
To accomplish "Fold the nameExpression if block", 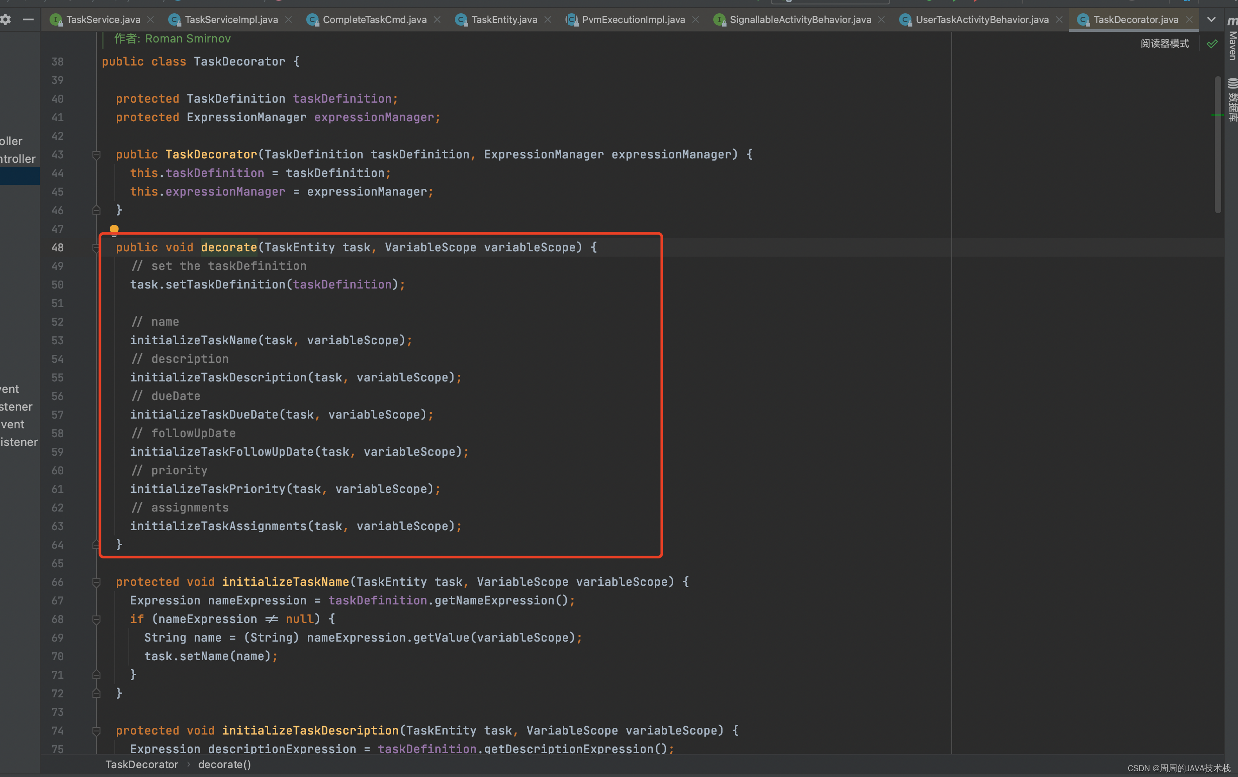I will [x=96, y=619].
